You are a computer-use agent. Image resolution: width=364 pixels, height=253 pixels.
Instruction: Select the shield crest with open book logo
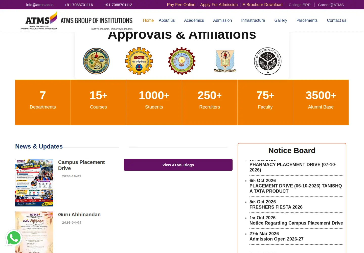pos(225,61)
